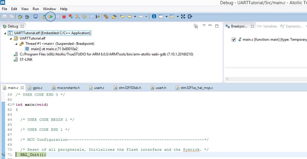This screenshot has height=159, width=307.
Task: Uncheck the main.c breakpoint checkbox
Action: (x=234, y=40)
